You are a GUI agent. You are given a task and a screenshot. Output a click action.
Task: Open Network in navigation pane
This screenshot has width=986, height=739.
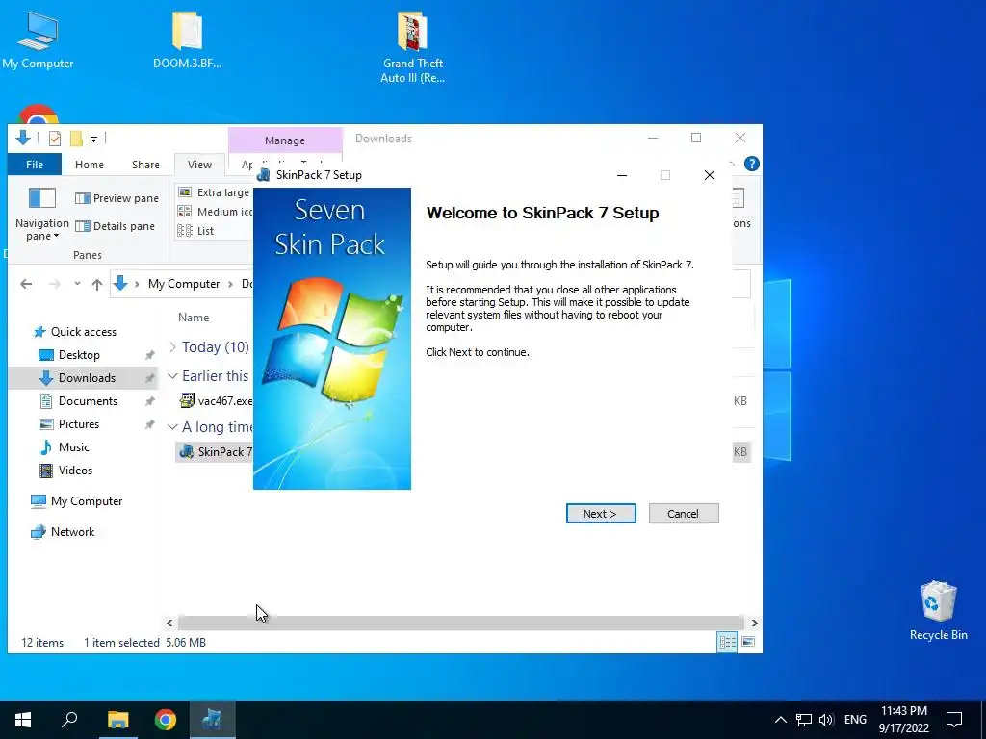click(x=72, y=531)
